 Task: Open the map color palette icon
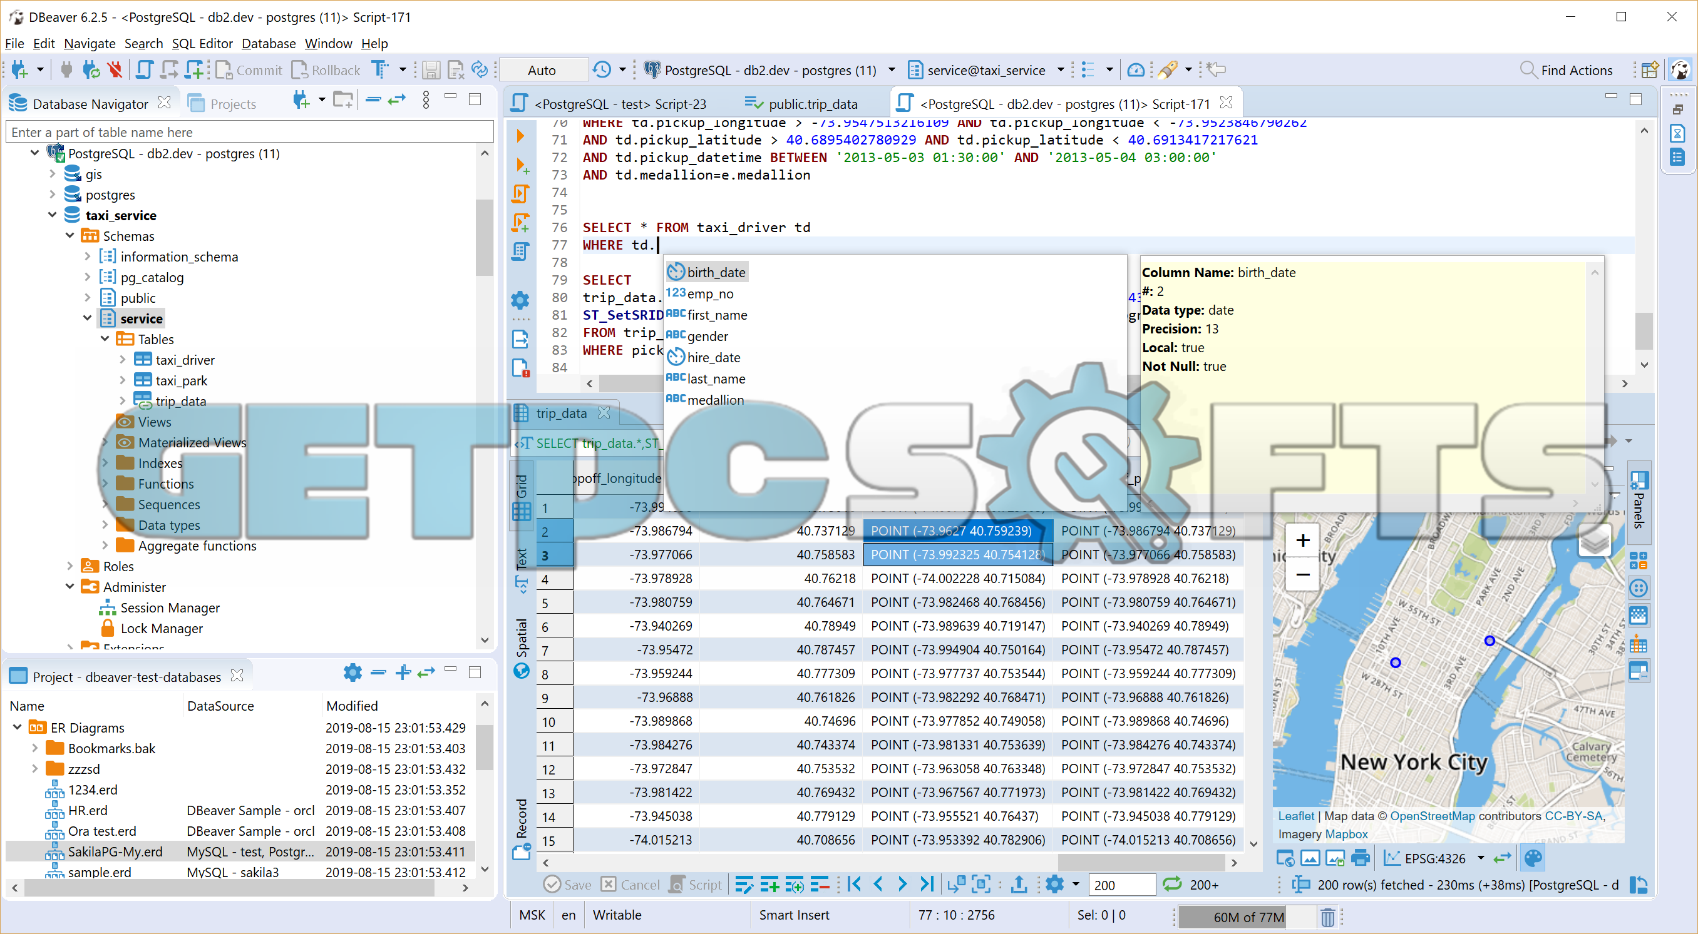click(x=1533, y=858)
